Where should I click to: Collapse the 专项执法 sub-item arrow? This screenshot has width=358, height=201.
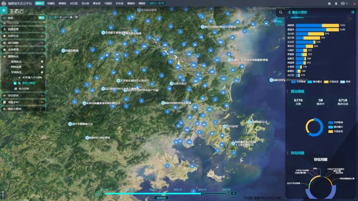tap(42, 72)
